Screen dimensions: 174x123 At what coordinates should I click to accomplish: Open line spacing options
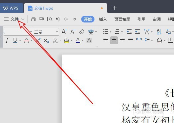tap(147, 40)
